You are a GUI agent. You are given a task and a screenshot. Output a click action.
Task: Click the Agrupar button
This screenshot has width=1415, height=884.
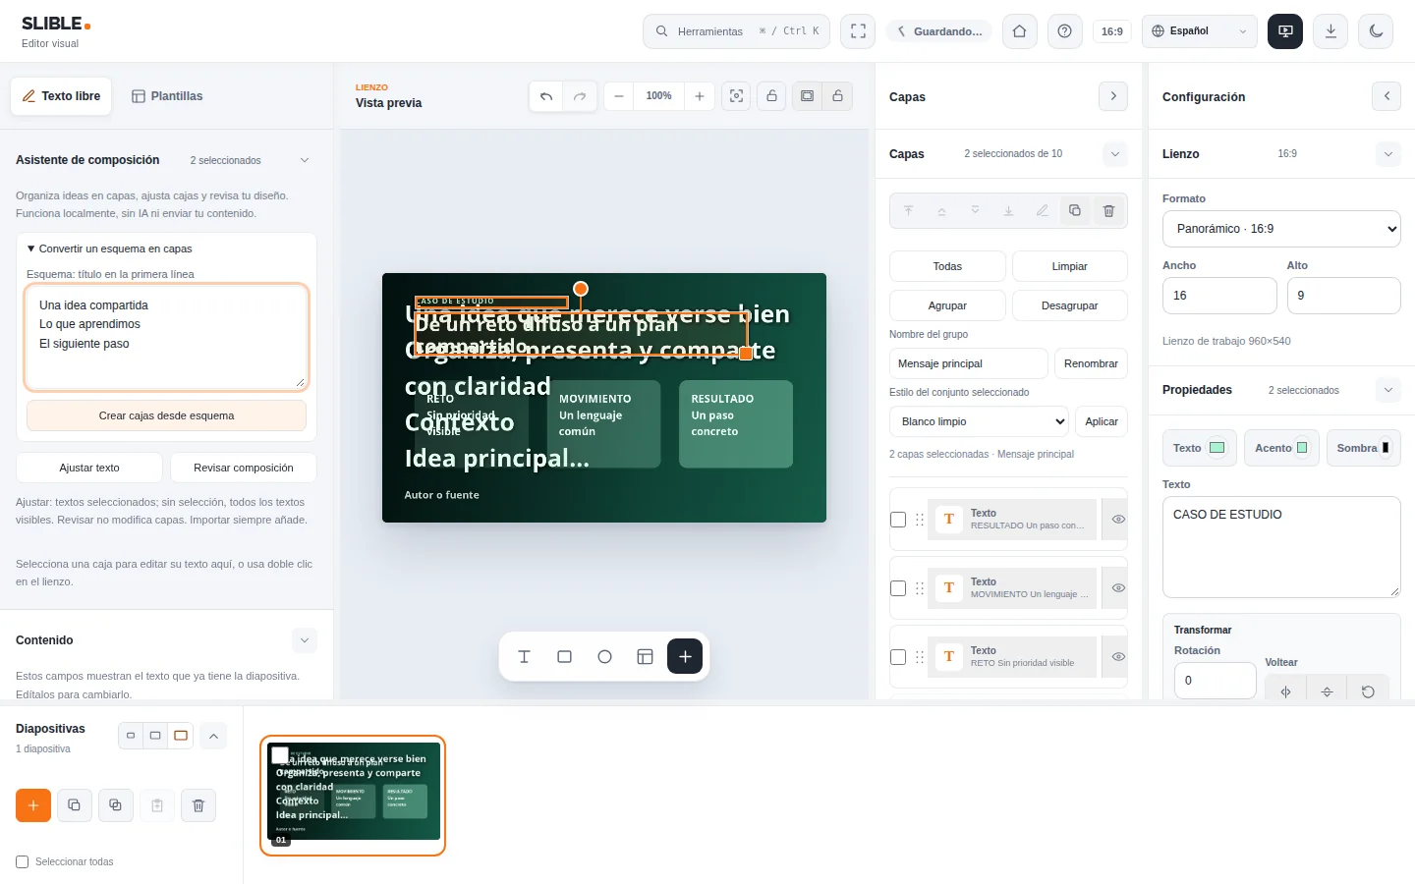click(947, 305)
